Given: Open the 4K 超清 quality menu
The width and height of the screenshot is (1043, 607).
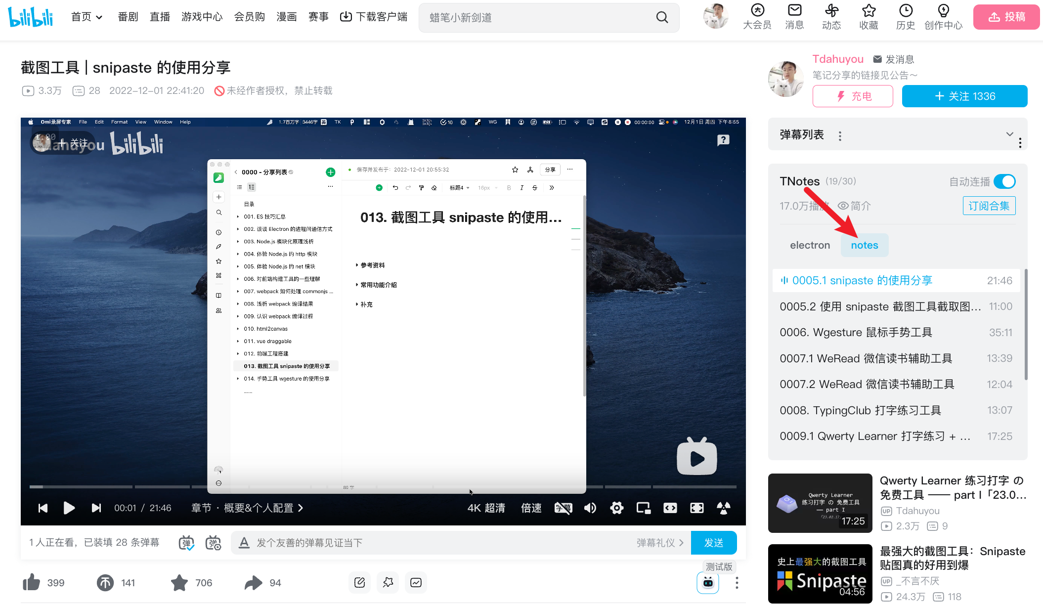Looking at the screenshot, I should tap(486, 508).
